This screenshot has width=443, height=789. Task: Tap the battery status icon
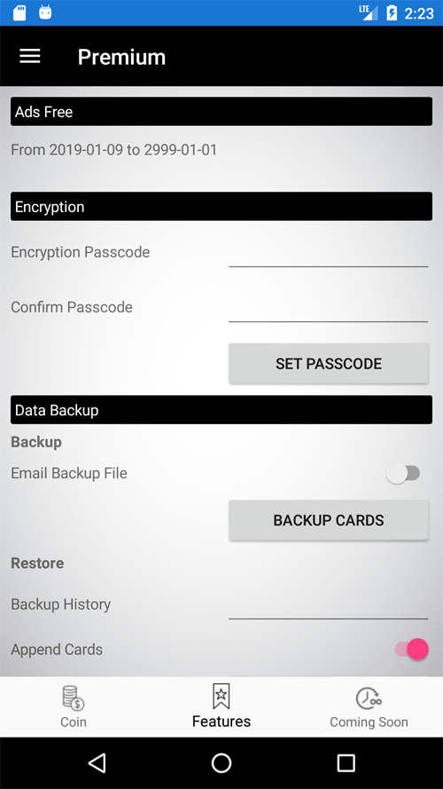point(392,12)
